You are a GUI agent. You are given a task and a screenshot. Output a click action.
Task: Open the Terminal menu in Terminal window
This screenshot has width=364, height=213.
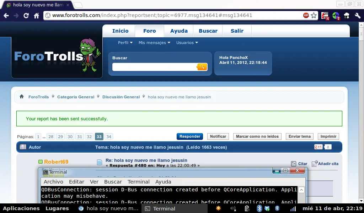[139, 182]
